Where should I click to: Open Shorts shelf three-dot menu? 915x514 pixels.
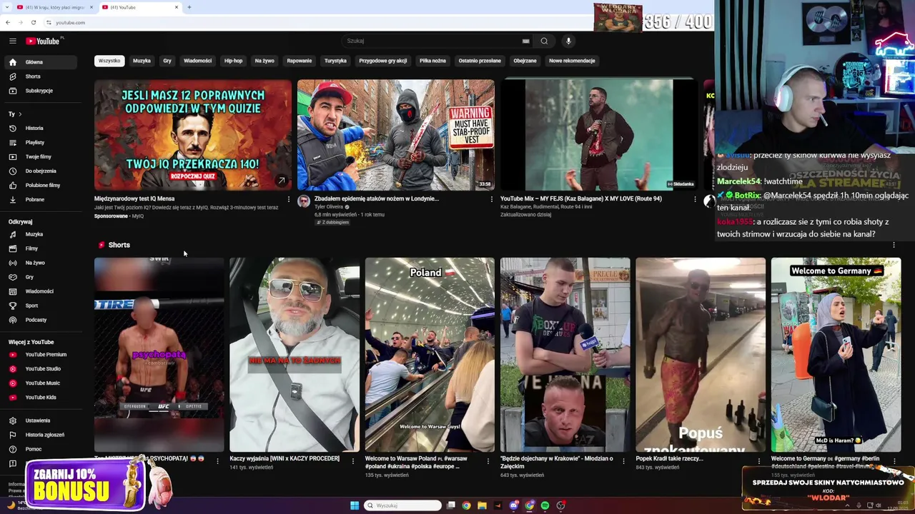click(894, 245)
